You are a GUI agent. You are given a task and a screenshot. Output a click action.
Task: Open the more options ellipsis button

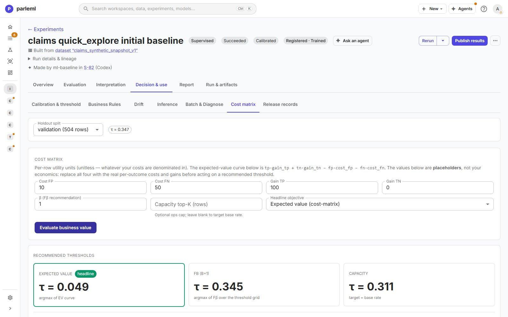pyautogui.click(x=495, y=41)
